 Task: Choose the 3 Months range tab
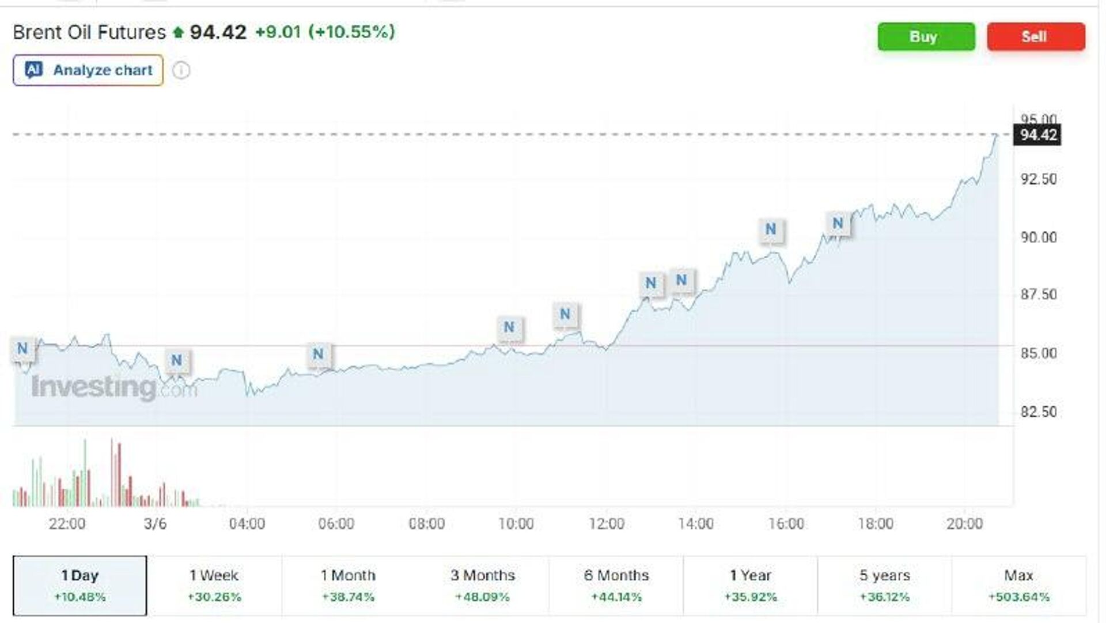pos(483,585)
